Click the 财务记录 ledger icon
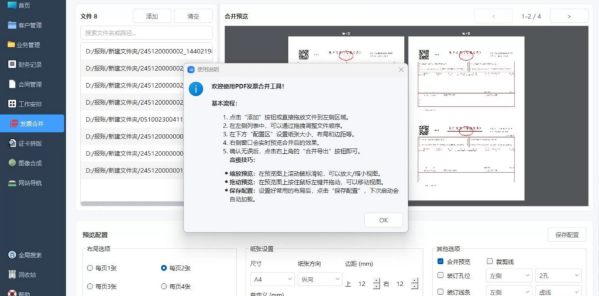 click(12, 64)
